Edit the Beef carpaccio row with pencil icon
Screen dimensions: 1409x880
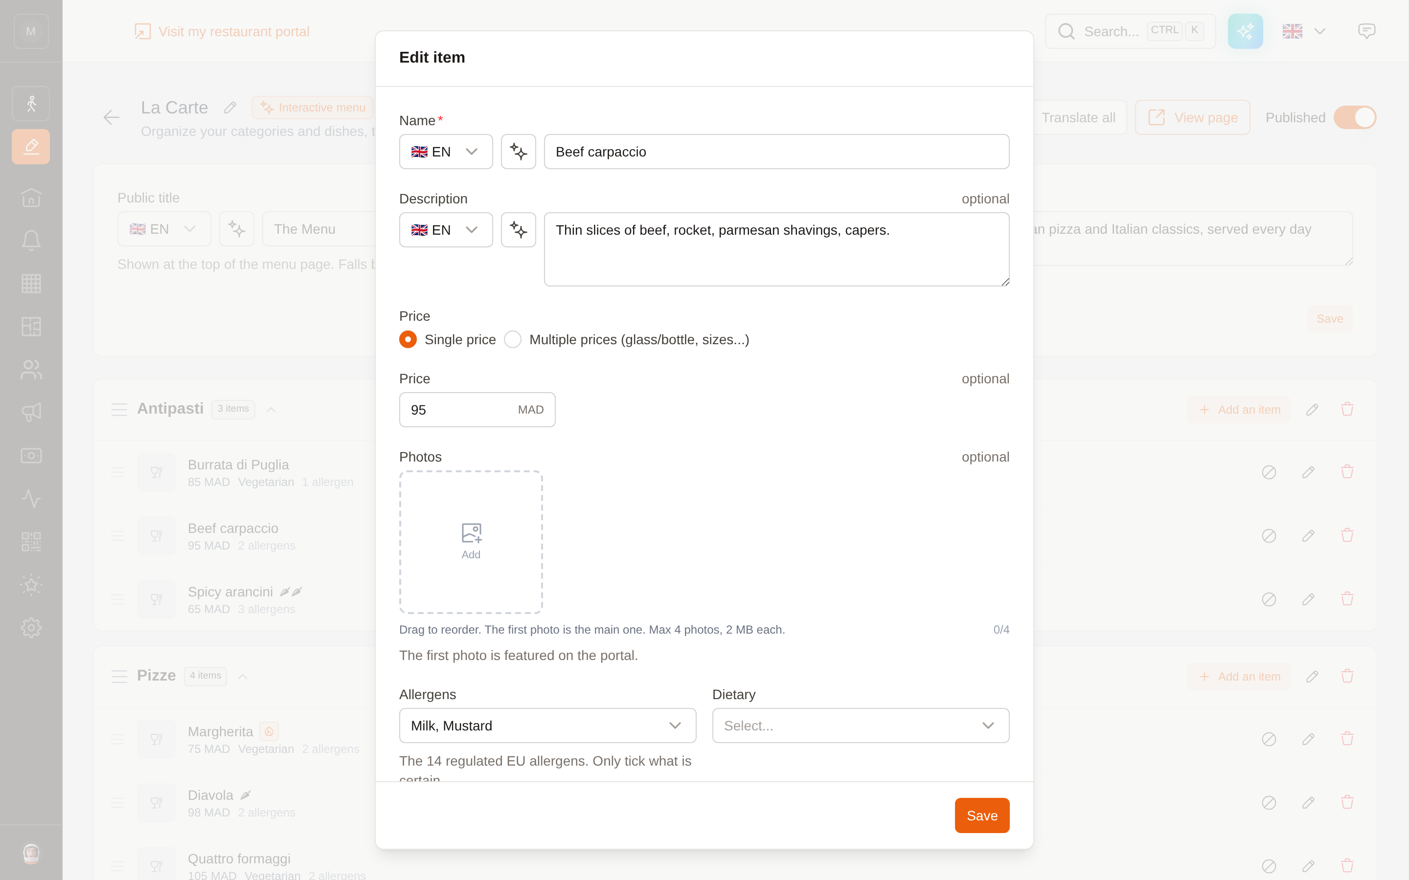[x=1308, y=535]
